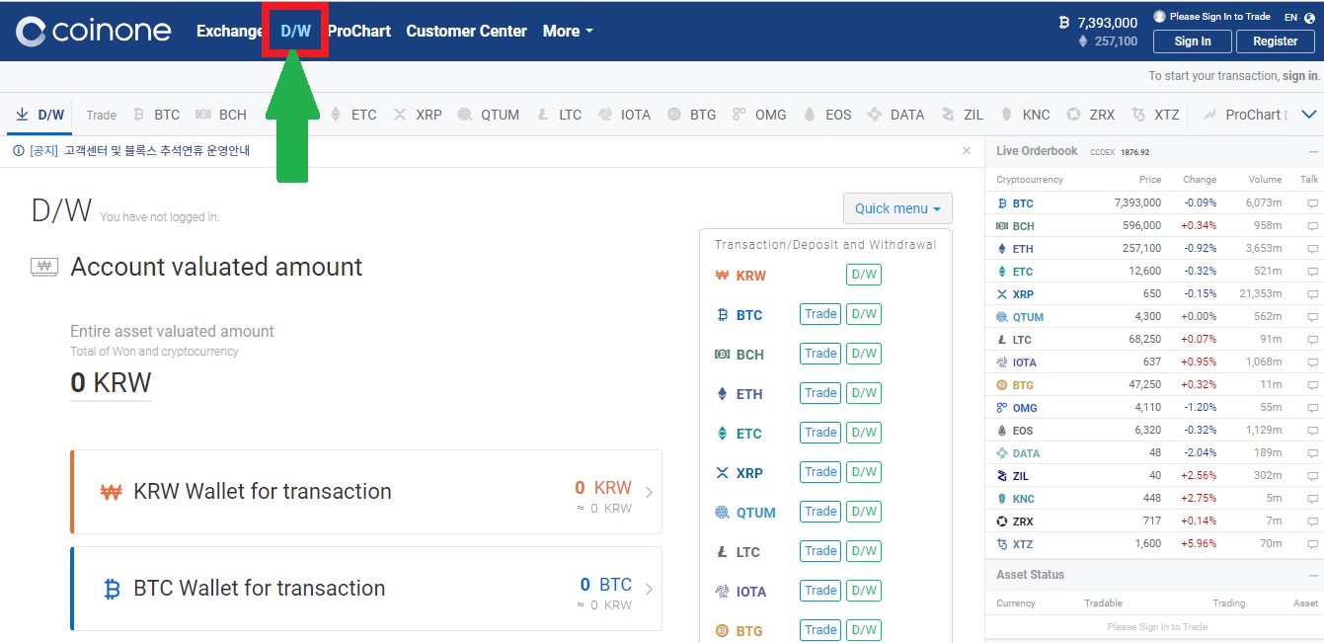
Task: Click the KRW D/W button in Quick menu
Action: (864, 276)
